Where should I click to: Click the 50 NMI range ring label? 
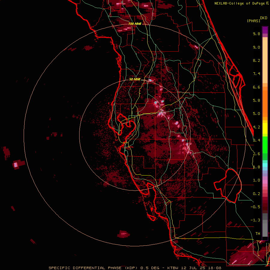point(135,79)
